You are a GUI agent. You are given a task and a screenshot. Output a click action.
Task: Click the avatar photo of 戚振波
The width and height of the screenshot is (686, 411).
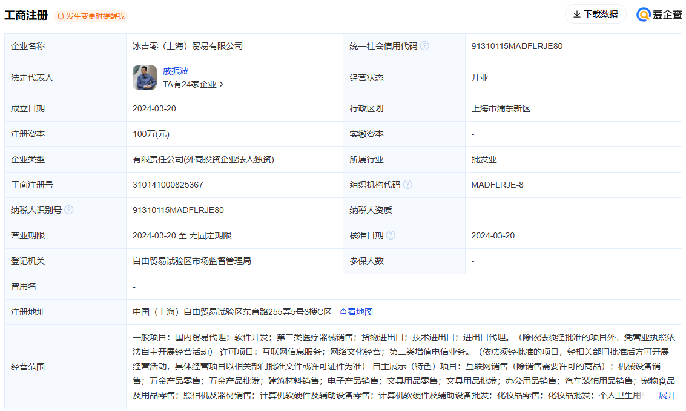click(x=145, y=77)
